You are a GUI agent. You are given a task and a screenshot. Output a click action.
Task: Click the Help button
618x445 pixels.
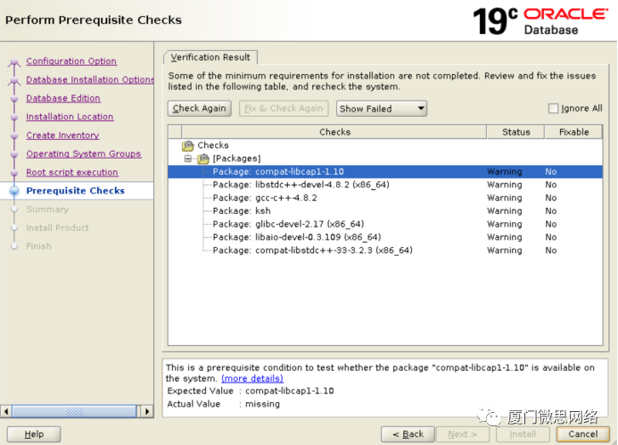coord(34,434)
